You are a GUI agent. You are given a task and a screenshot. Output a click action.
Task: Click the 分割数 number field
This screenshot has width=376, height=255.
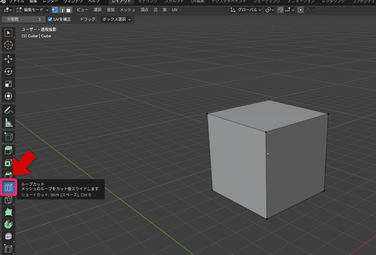(x=23, y=19)
